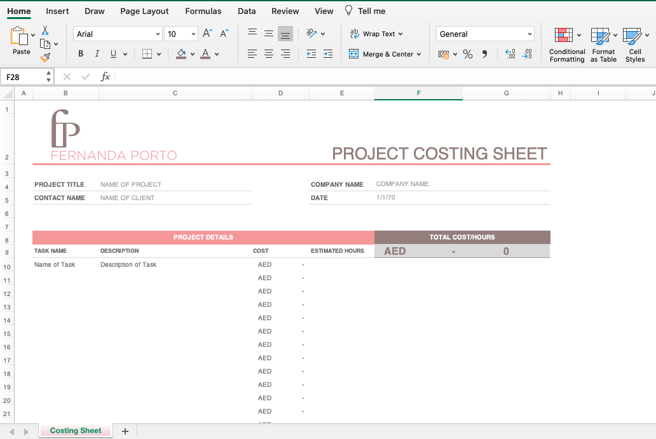Increase font size with larger A icon
Screen dimensions: 656x439
[x=207, y=34]
